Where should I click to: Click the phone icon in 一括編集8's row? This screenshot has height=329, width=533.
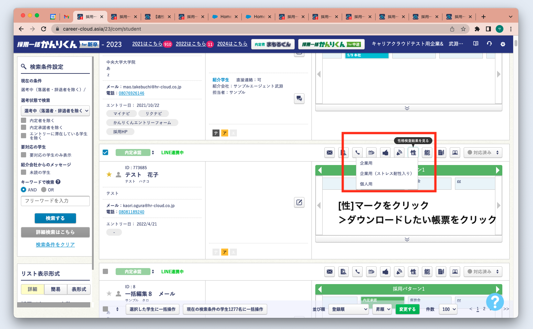click(357, 272)
